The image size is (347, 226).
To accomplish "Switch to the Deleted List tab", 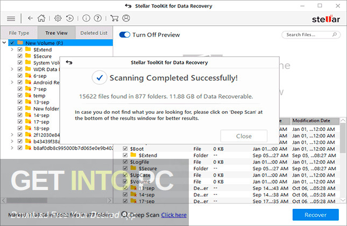I will [94, 33].
